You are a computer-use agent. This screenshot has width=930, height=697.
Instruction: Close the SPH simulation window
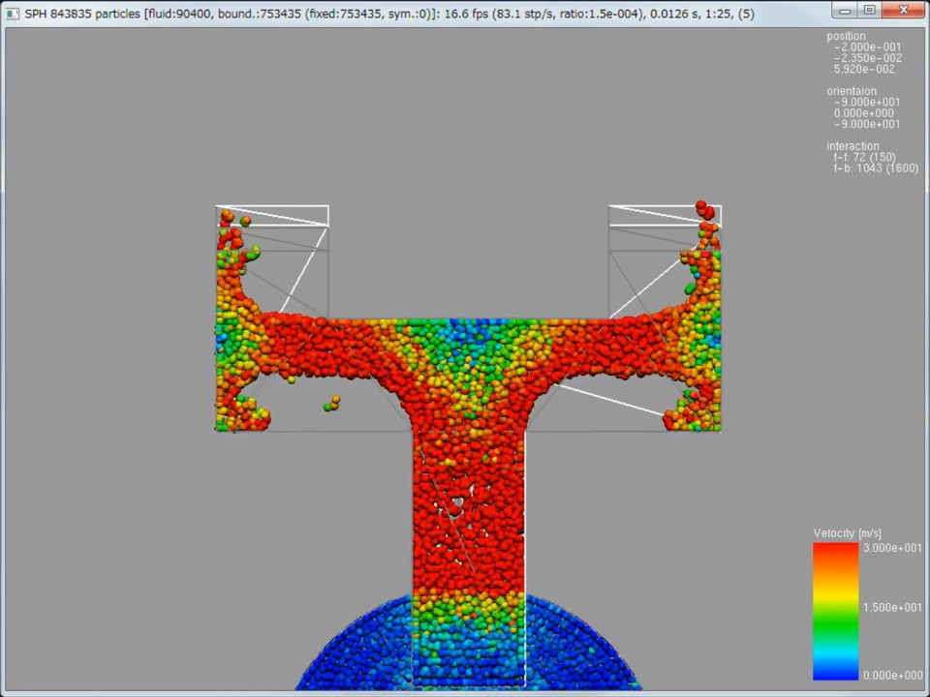click(903, 10)
